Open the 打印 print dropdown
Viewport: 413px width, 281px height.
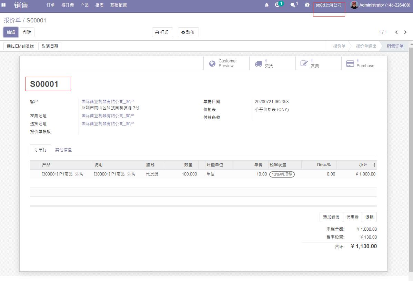pos(162,32)
